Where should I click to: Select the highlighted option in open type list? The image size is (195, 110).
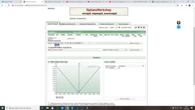pos(57,45)
